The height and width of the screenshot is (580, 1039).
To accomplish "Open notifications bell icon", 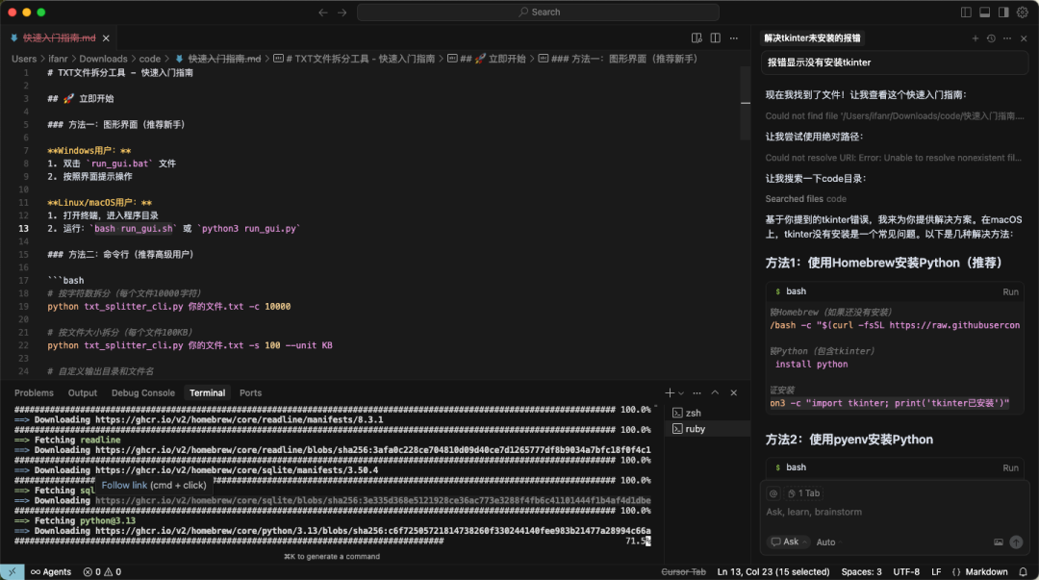I will pos(1023,571).
